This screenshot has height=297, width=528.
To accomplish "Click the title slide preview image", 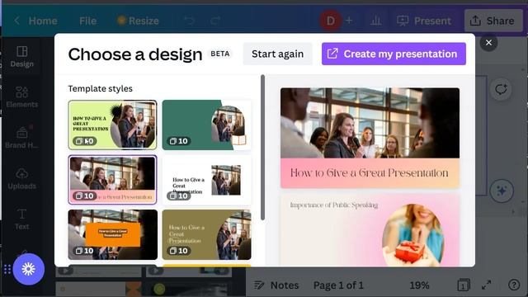I will (x=370, y=138).
